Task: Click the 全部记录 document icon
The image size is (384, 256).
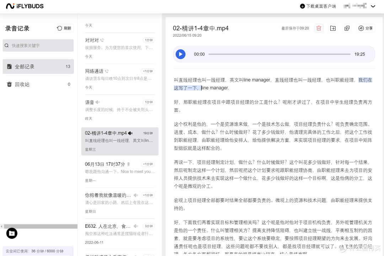Action: (x=9, y=67)
